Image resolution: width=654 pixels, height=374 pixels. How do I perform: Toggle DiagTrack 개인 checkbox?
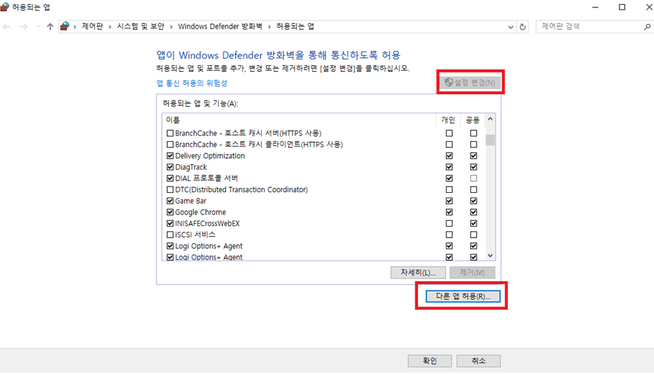point(449,167)
